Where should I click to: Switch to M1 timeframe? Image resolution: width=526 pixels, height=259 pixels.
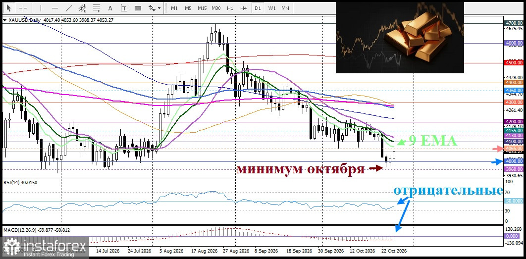click(174, 8)
